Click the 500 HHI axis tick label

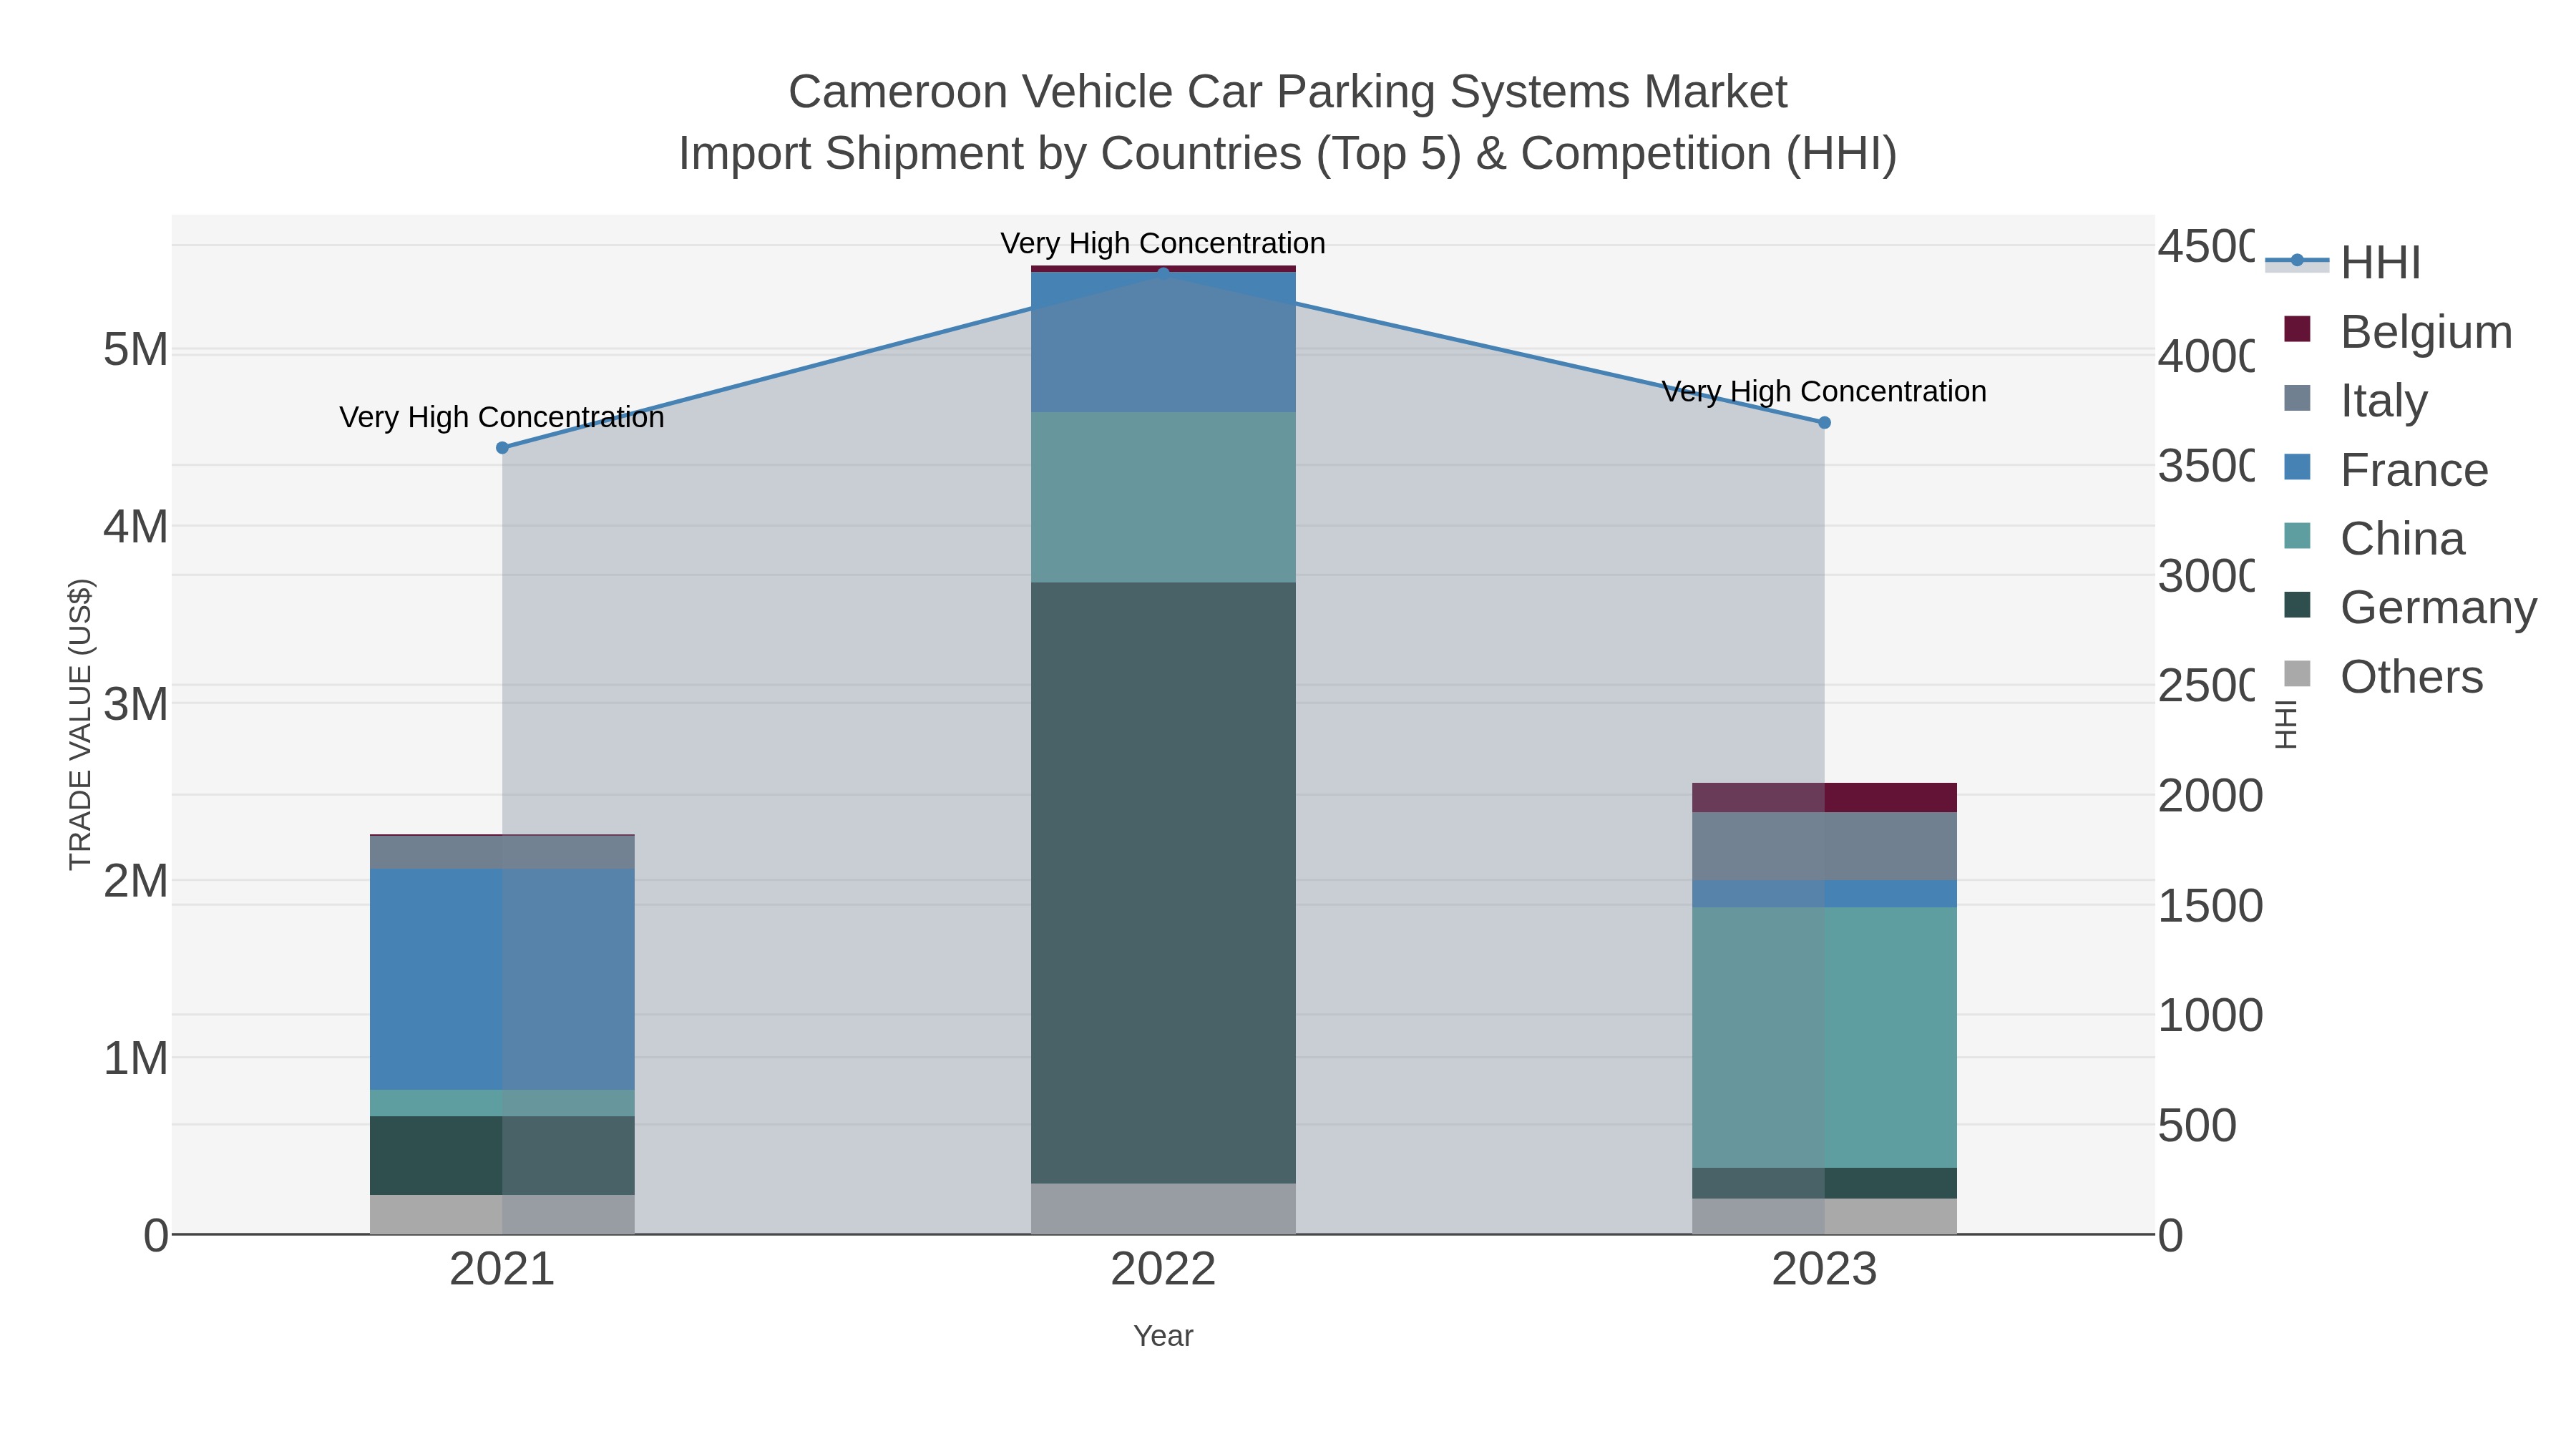pyautogui.click(x=2197, y=1126)
